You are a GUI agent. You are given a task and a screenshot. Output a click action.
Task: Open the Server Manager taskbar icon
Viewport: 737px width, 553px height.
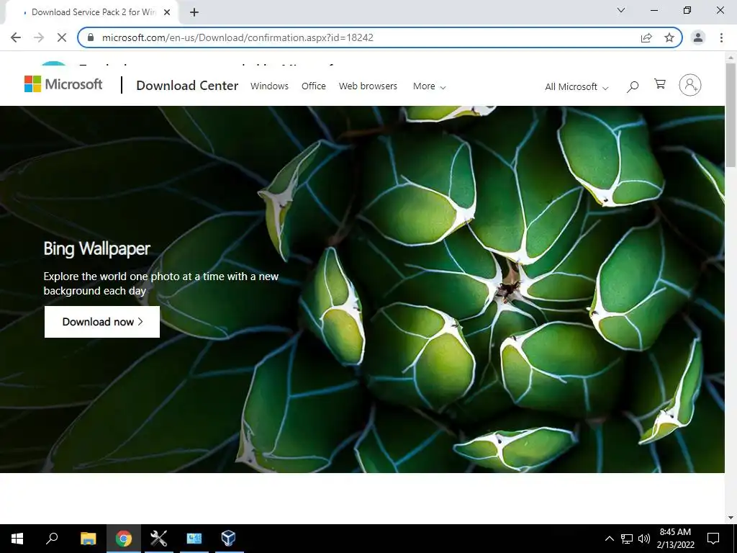[x=194, y=539]
